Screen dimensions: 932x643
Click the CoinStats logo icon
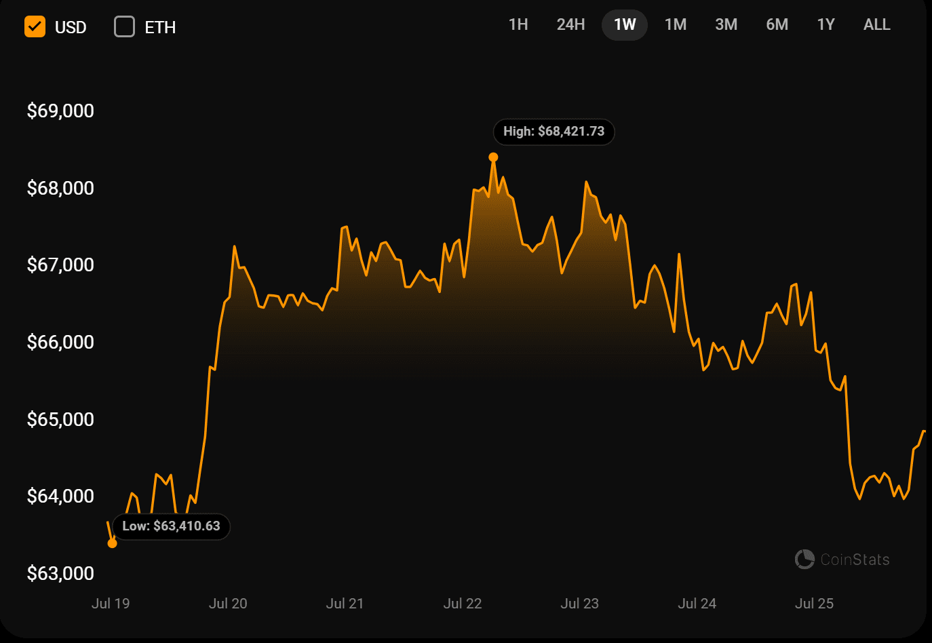tap(804, 560)
